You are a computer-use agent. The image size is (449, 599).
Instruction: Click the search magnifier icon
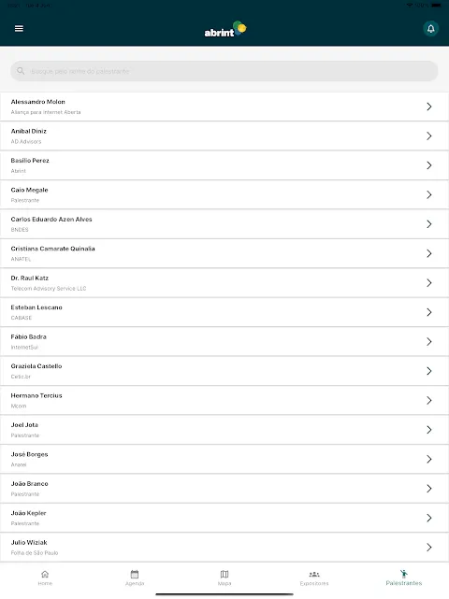21,71
